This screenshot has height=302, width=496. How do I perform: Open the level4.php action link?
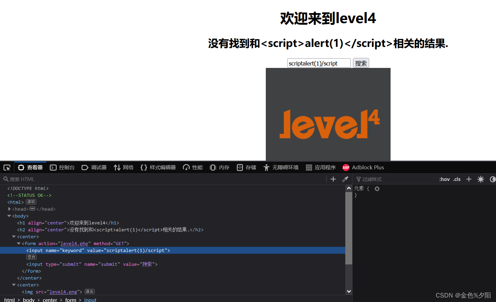(x=74, y=243)
